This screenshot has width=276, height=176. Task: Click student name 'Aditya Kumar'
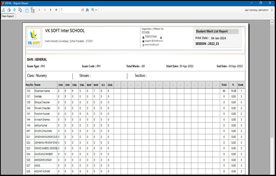[x=41, y=125]
